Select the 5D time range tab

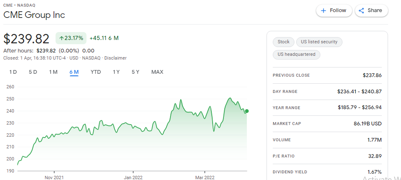coord(33,72)
